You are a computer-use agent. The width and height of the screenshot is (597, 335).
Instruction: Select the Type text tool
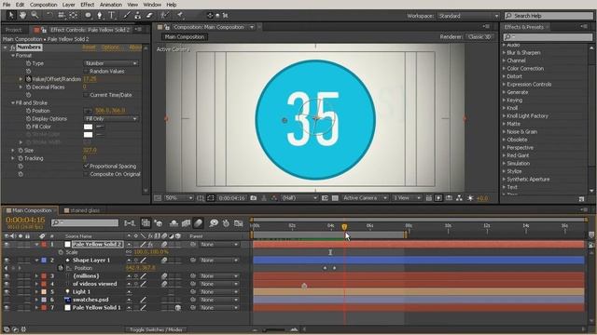[112, 15]
